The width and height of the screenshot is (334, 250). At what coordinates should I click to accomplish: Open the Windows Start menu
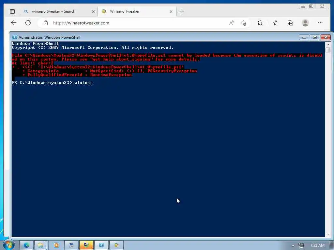click(8, 245)
